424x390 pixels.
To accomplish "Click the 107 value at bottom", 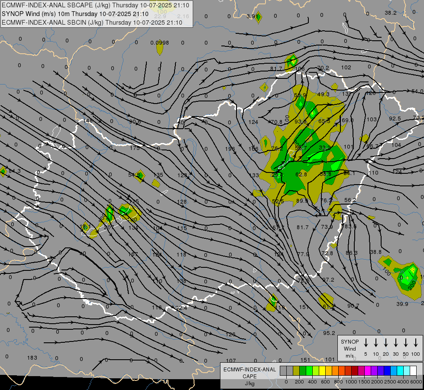I will coord(231,361).
